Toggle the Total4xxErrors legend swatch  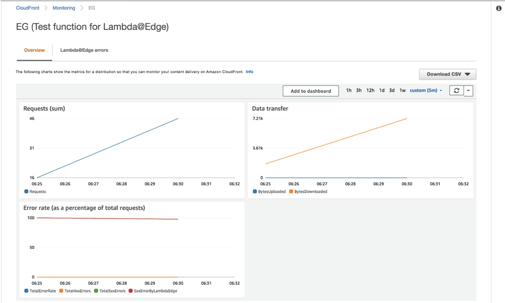pyautogui.click(x=61, y=291)
